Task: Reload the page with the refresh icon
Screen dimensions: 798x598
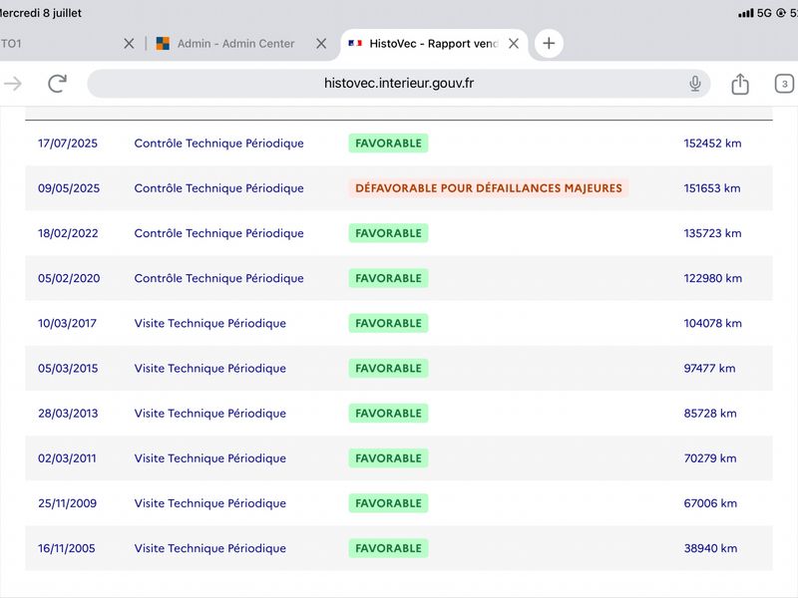Action: (x=58, y=84)
